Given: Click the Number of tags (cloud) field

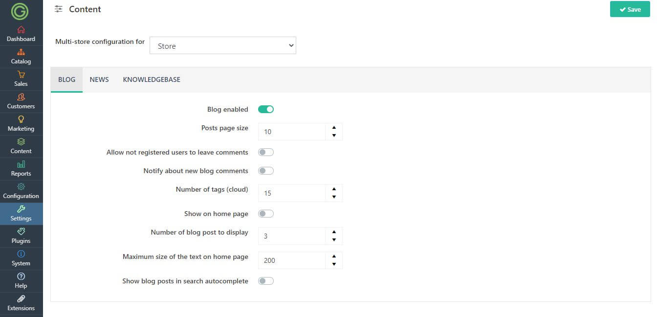Looking at the screenshot, I should pos(292,193).
